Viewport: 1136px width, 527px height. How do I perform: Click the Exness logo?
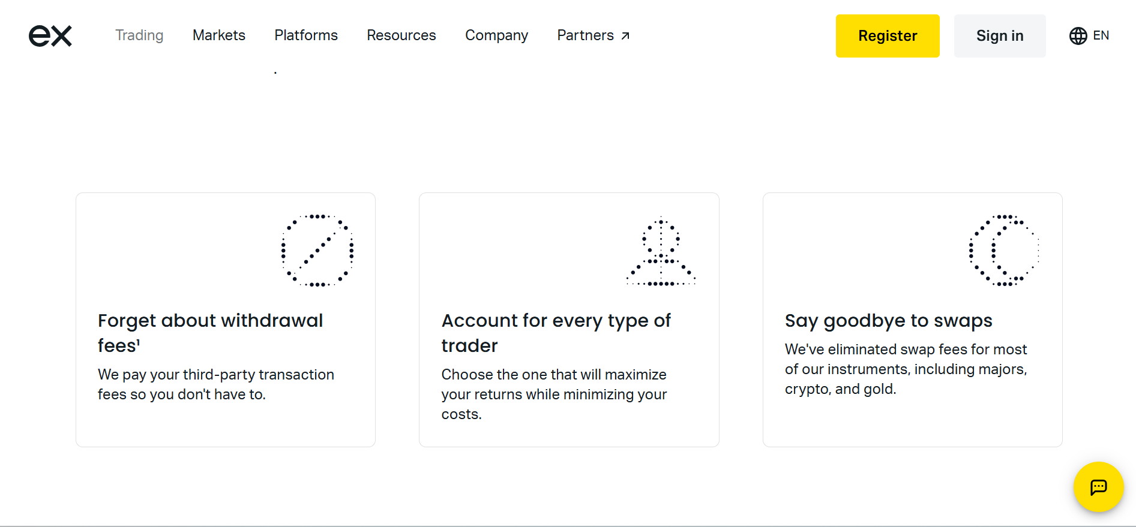pos(50,35)
